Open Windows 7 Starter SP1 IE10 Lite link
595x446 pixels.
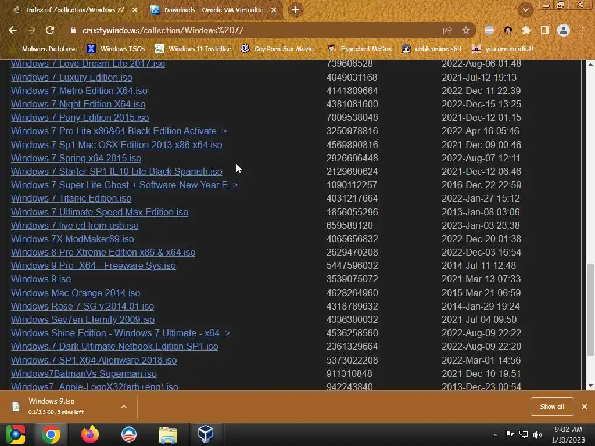pyautogui.click(x=116, y=171)
